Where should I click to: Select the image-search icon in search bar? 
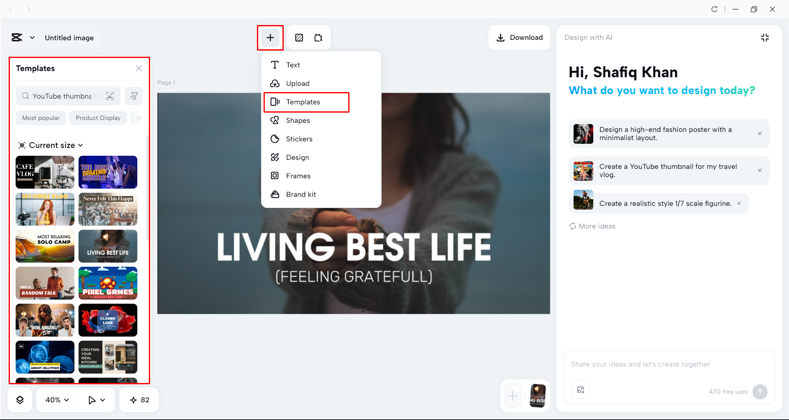(x=110, y=96)
